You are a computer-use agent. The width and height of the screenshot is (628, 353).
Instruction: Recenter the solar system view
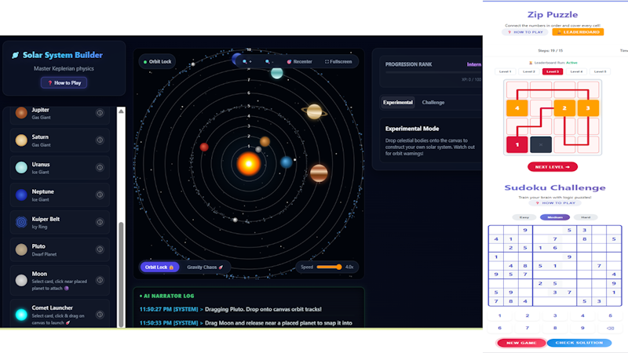coord(299,62)
